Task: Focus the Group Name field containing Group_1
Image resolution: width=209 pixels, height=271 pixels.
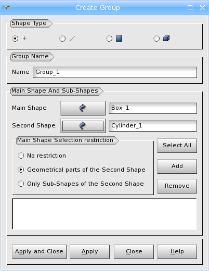Action: click(115, 72)
